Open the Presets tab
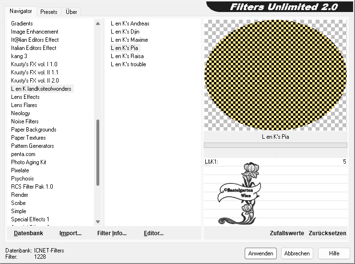This screenshot has height=264, width=355. click(x=48, y=12)
